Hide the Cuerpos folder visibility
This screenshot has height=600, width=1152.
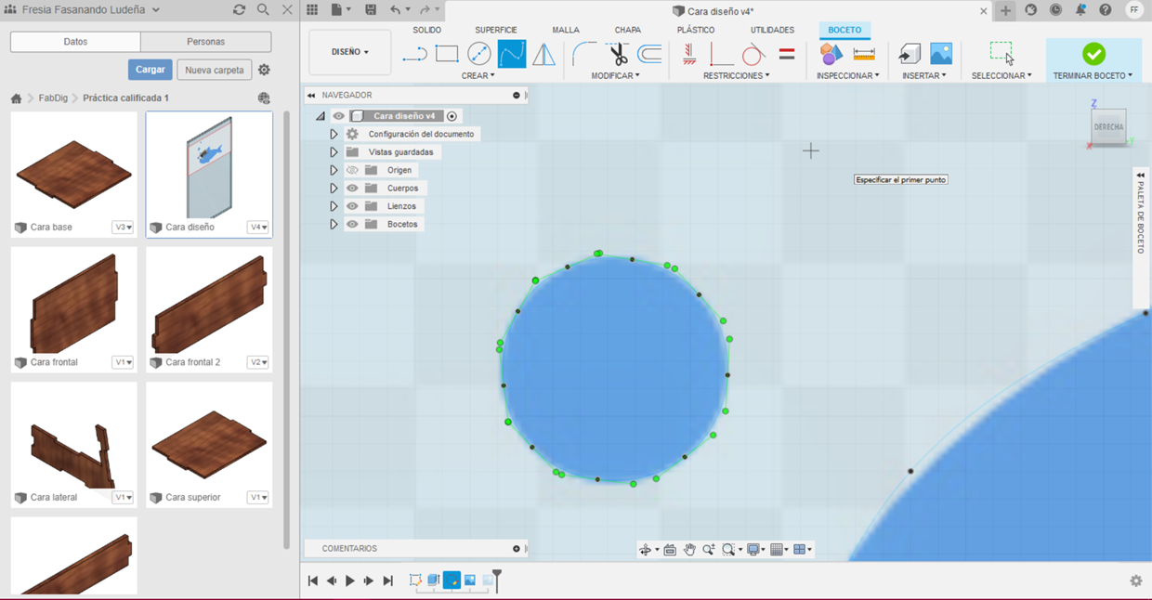[x=352, y=189]
